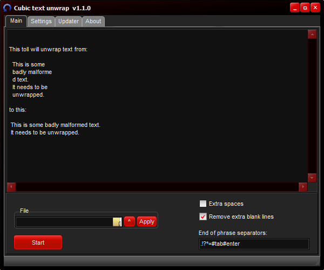Minimize the Cubic text unwrap window

tap(295, 8)
